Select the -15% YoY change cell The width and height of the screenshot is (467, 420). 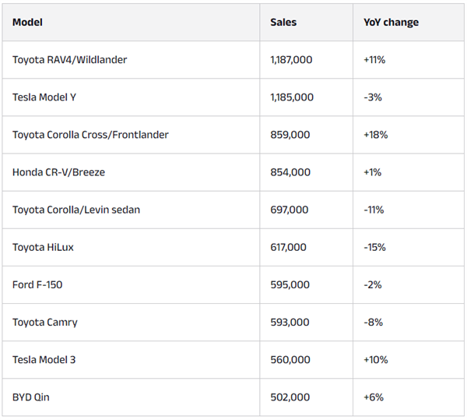(374, 247)
